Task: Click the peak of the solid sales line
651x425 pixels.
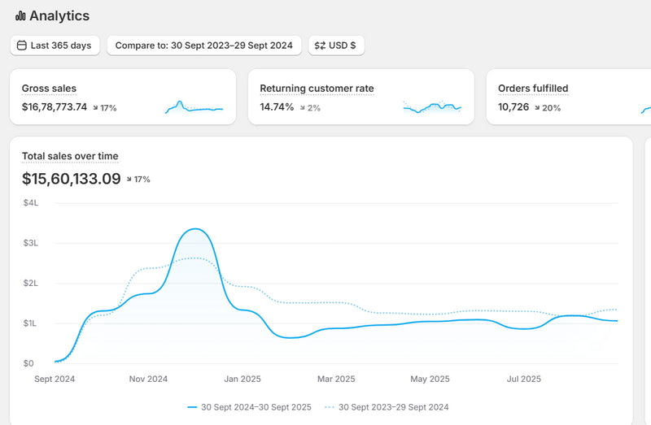Action: tap(195, 229)
